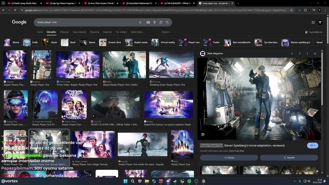Bookmark this page with star icon
The width and height of the screenshot is (329, 185).
(291, 10)
